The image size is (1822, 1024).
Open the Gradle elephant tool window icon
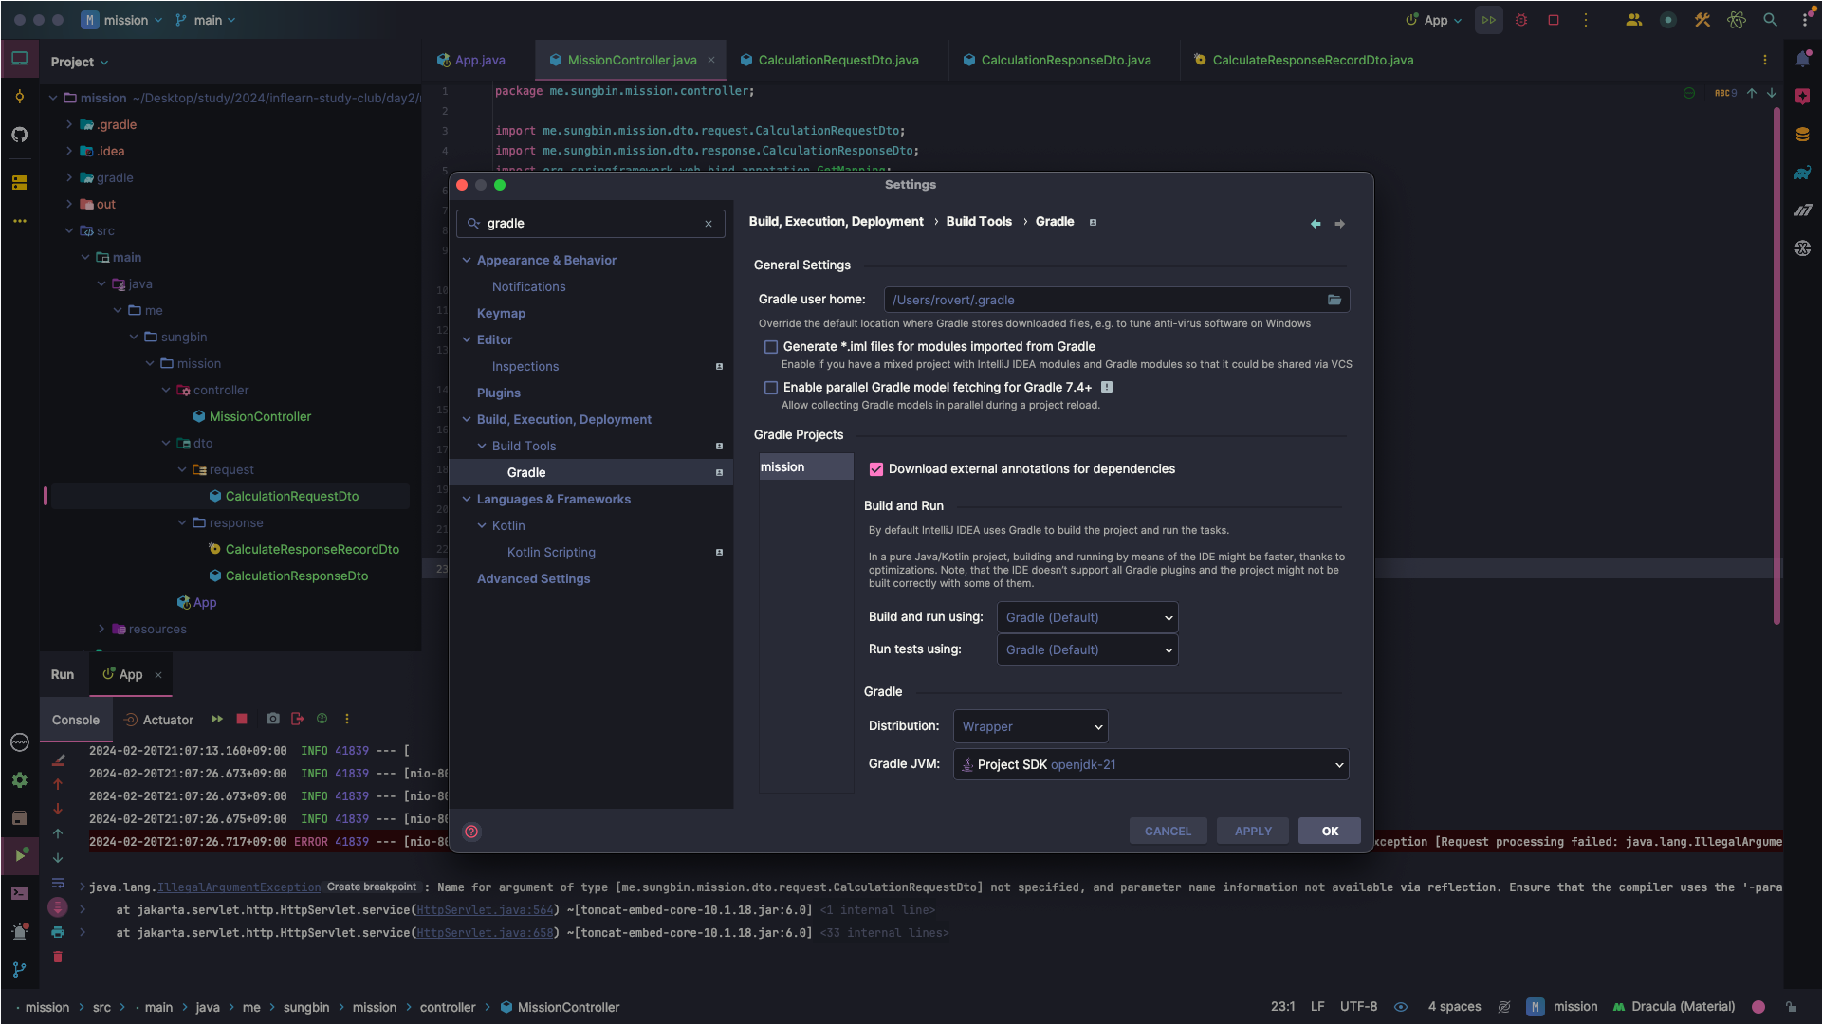tap(1802, 173)
